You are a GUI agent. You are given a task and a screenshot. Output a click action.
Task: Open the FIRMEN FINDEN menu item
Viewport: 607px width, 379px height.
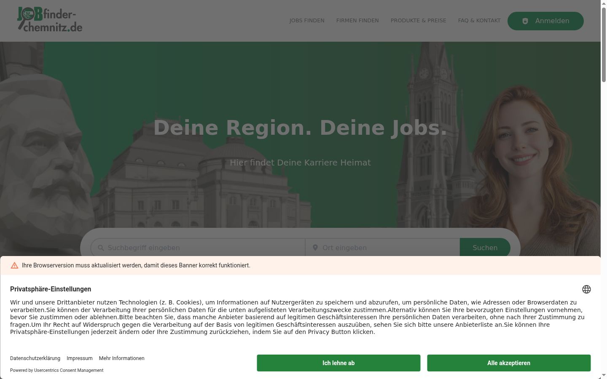point(357,21)
